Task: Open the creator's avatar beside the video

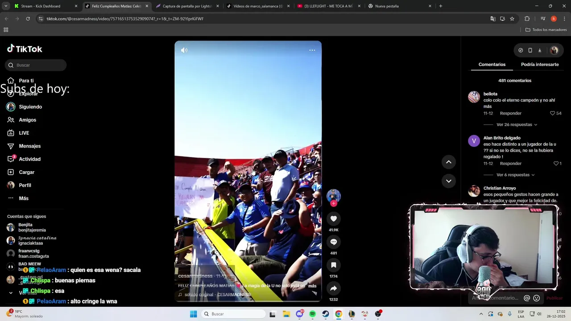Action: (333, 196)
